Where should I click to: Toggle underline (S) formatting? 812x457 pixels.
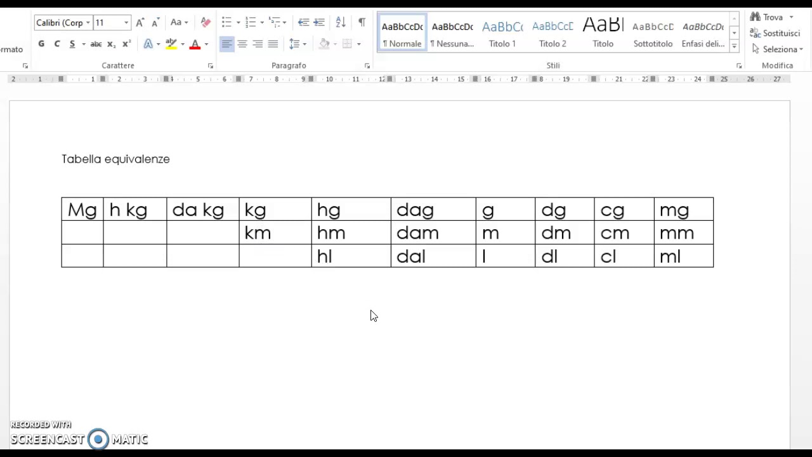[x=72, y=44]
